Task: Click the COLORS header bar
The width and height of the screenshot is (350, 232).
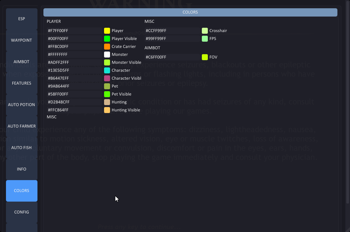Action: 190,12
